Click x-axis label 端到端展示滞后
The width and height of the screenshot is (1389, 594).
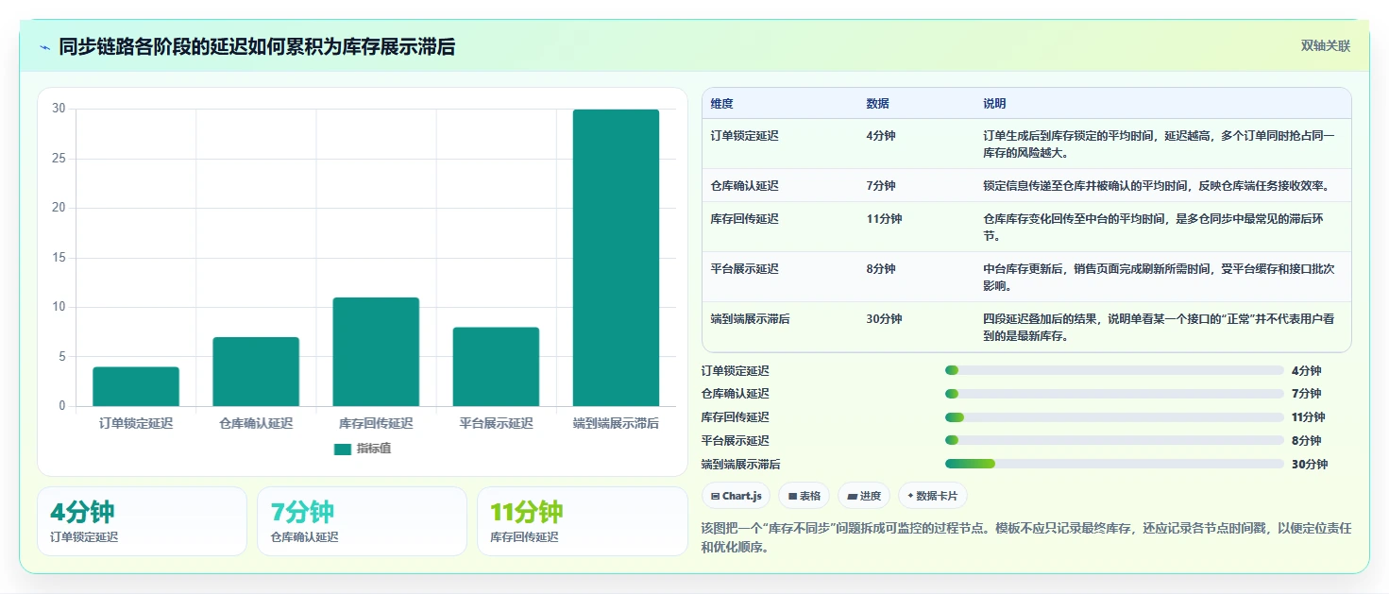616,424
